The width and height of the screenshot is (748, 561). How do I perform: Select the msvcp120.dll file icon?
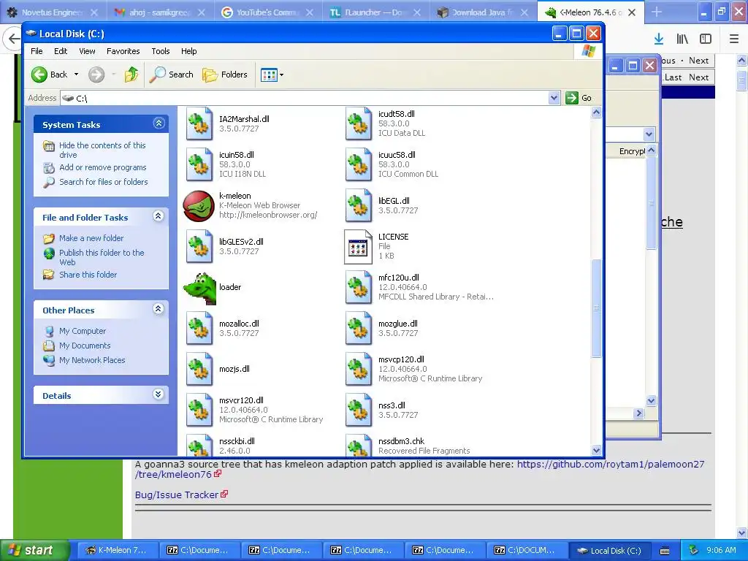click(358, 369)
